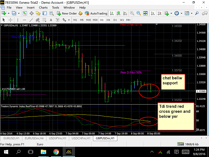
Task: Switch to MN timeframe
Action: click(128, 20)
